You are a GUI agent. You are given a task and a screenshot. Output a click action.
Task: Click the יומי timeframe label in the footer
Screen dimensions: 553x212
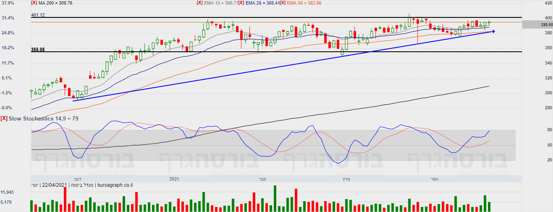[x=36, y=185]
